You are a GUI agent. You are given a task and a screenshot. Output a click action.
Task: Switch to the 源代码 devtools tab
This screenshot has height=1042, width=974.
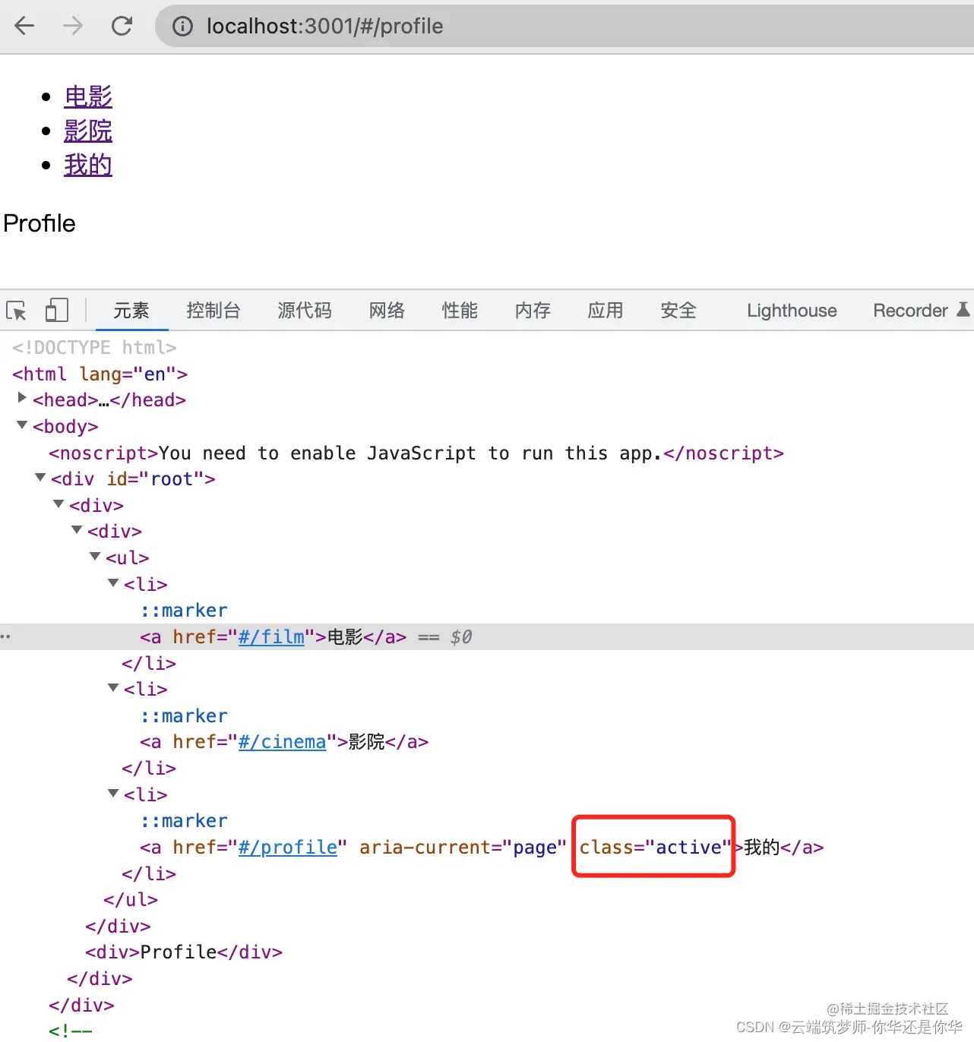[x=305, y=311]
